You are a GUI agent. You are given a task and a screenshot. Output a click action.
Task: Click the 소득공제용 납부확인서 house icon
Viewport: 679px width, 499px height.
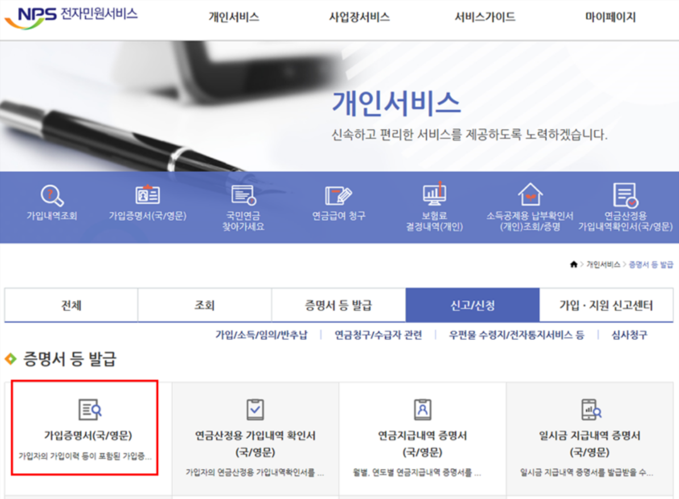click(x=530, y=195)
